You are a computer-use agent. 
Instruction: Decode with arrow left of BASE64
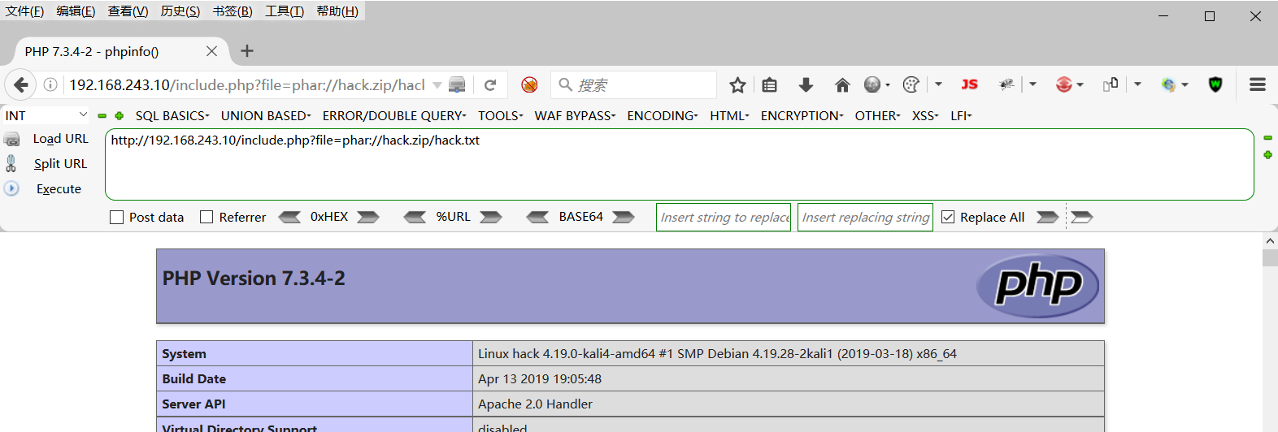pyautogui.click(x=537, y=217)
